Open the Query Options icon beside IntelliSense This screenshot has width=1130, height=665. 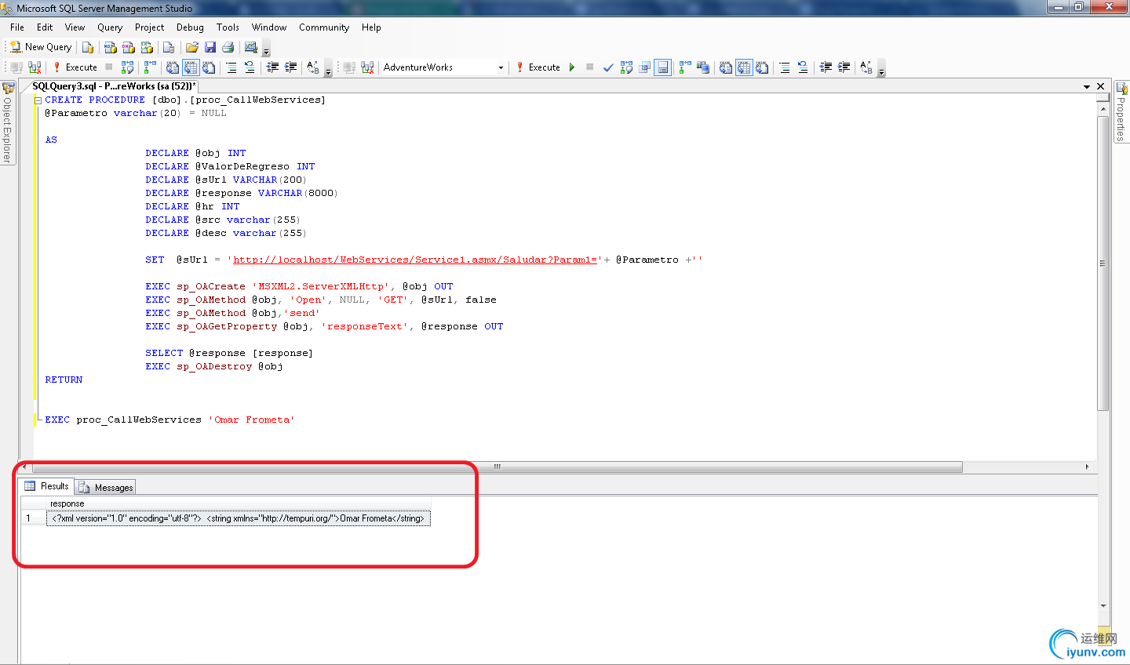[x=644, y=67]
